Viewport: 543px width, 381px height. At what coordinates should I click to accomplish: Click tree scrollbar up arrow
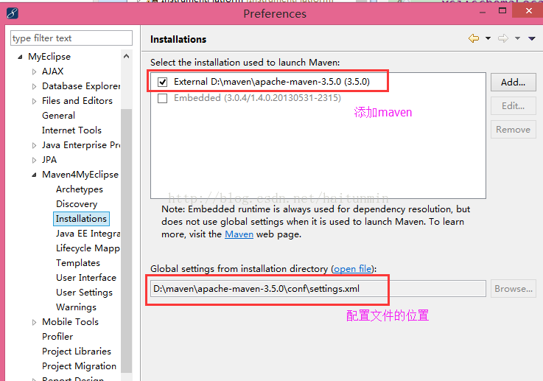click(127, 56)
